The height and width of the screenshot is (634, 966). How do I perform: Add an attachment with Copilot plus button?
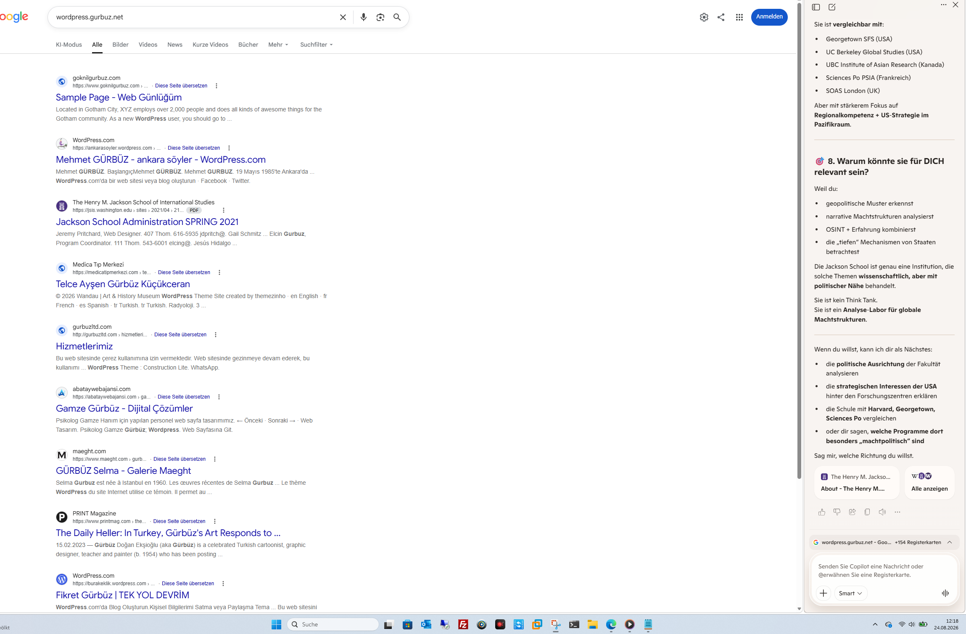click(x=823, y=593)
